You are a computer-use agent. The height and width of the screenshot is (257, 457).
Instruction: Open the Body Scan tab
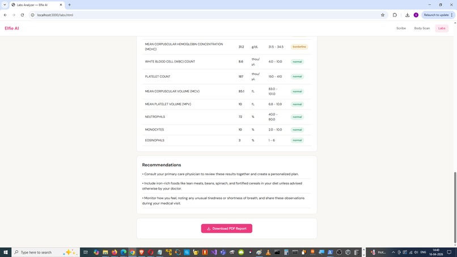click(x=422, y=28)
